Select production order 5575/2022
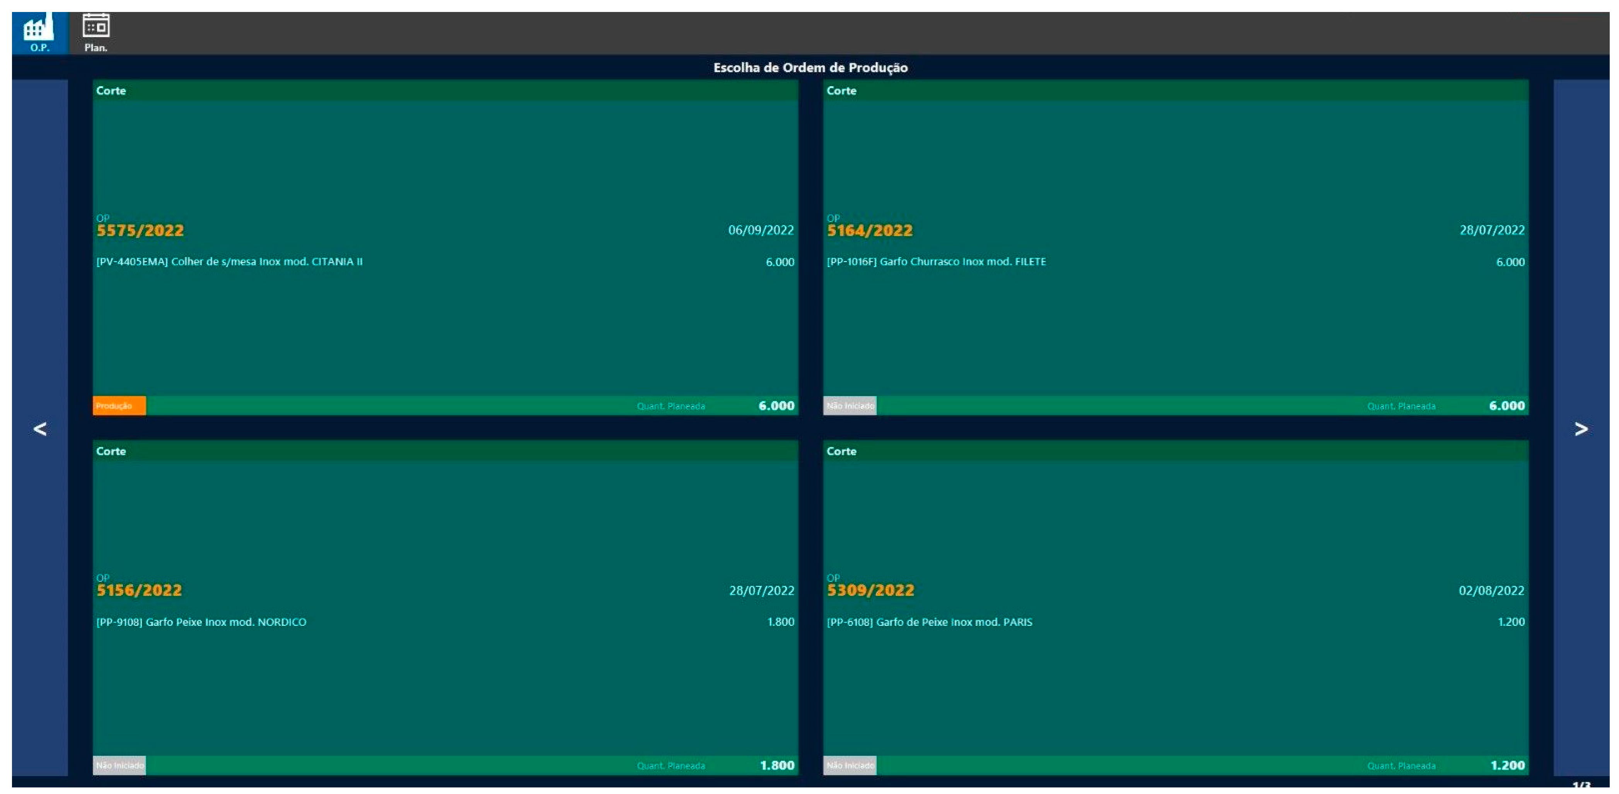Image resolution: width=1619 pixels, height=794 pixels. tap(140, 230)
